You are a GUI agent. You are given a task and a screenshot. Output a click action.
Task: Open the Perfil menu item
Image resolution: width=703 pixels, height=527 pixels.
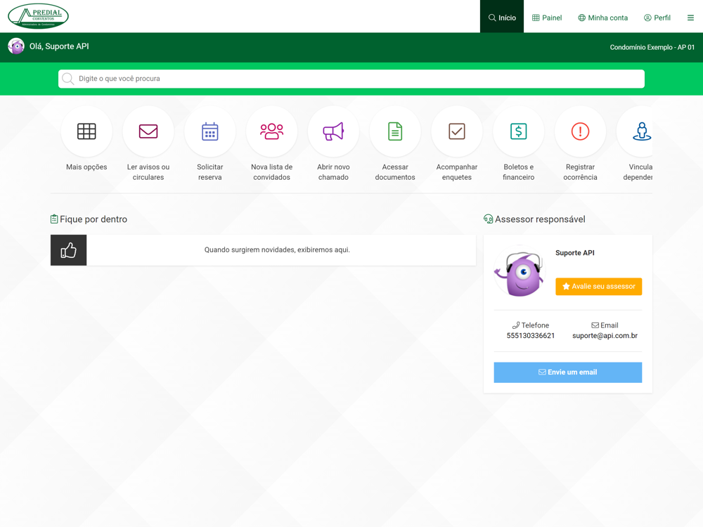[x=657, y=18]
